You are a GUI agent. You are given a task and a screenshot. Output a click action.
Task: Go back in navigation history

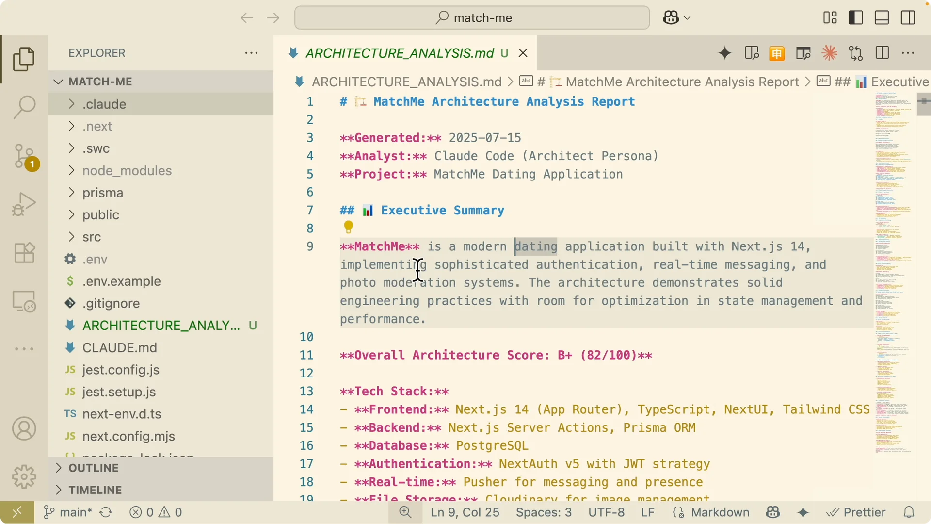pos(247,18)
